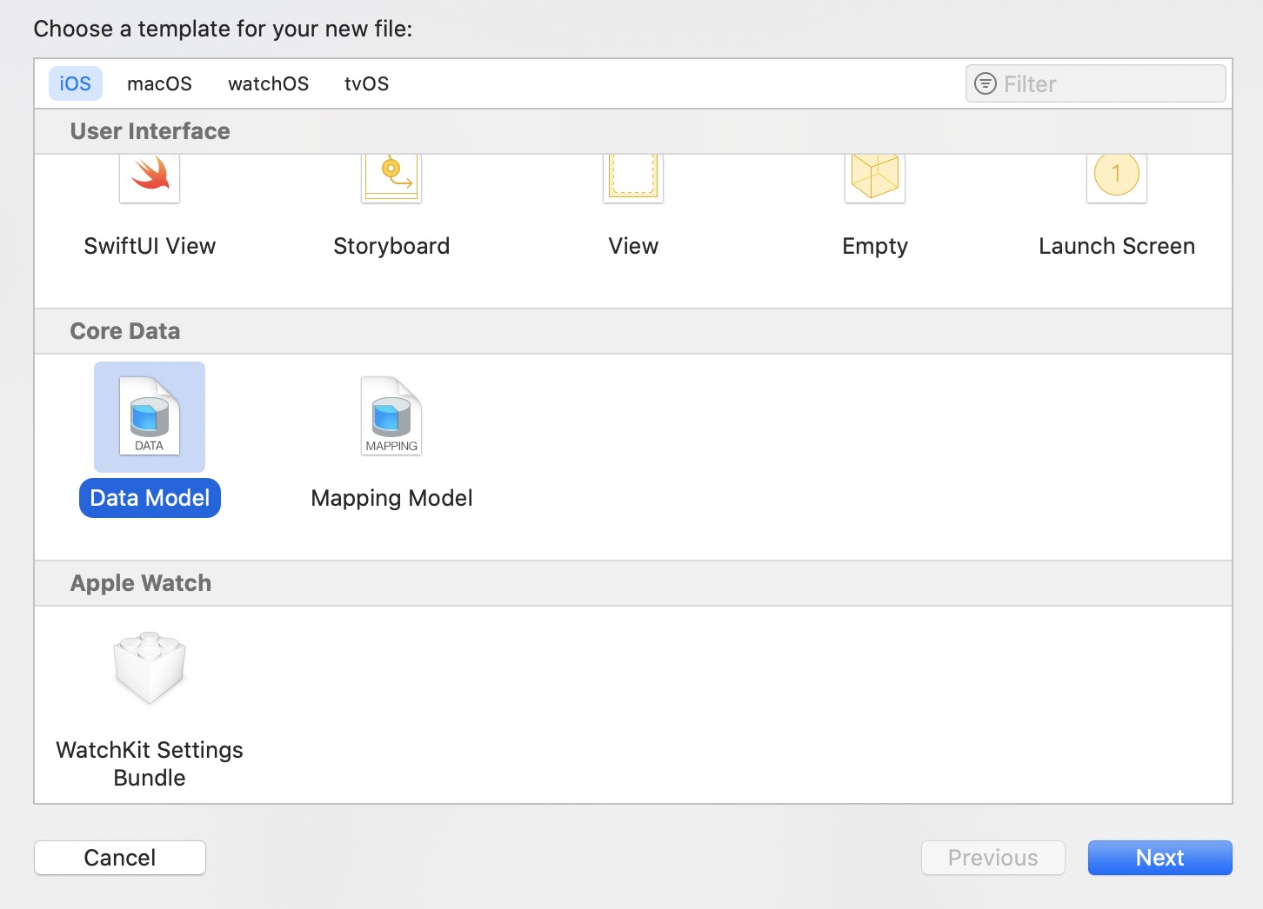Switch to the macOS platform tab
The height and width of the screenshot is (909, 1263).
159,83
